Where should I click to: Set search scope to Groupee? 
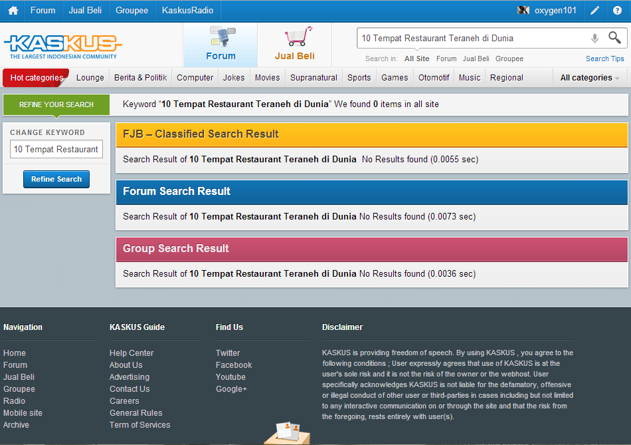pos(509,59)
